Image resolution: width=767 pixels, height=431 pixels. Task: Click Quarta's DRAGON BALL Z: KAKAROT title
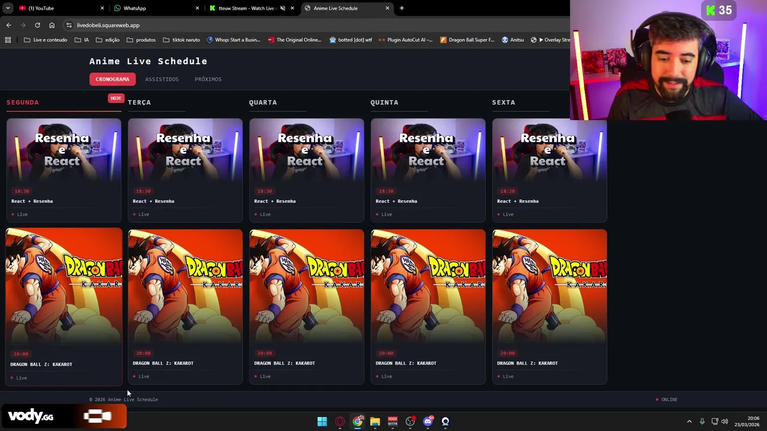click(284, 363)
